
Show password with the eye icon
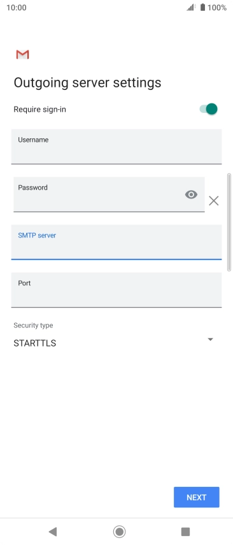pos(191,195)
